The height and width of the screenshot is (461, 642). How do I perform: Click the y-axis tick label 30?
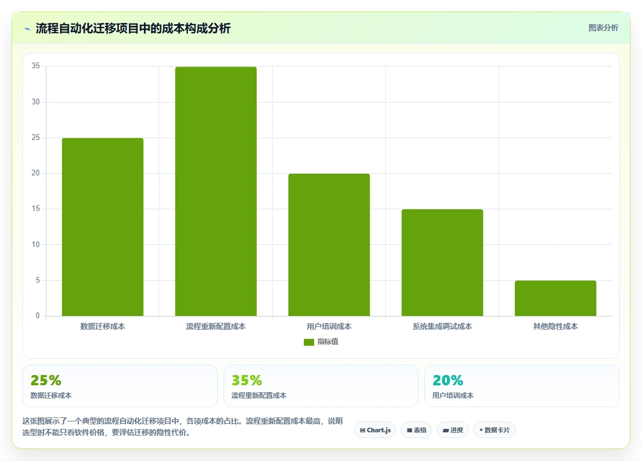(x=36, y=101)
